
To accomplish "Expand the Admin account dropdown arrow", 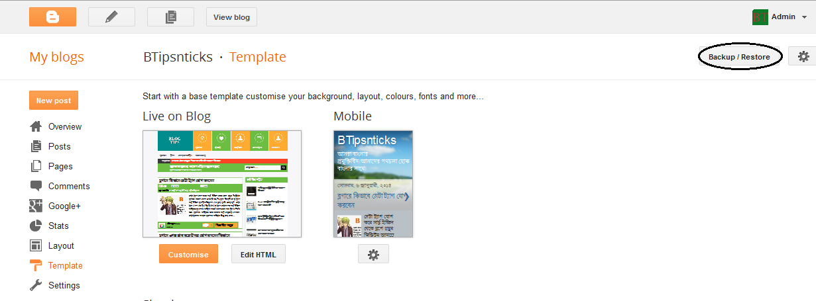I will coord(804,18).
